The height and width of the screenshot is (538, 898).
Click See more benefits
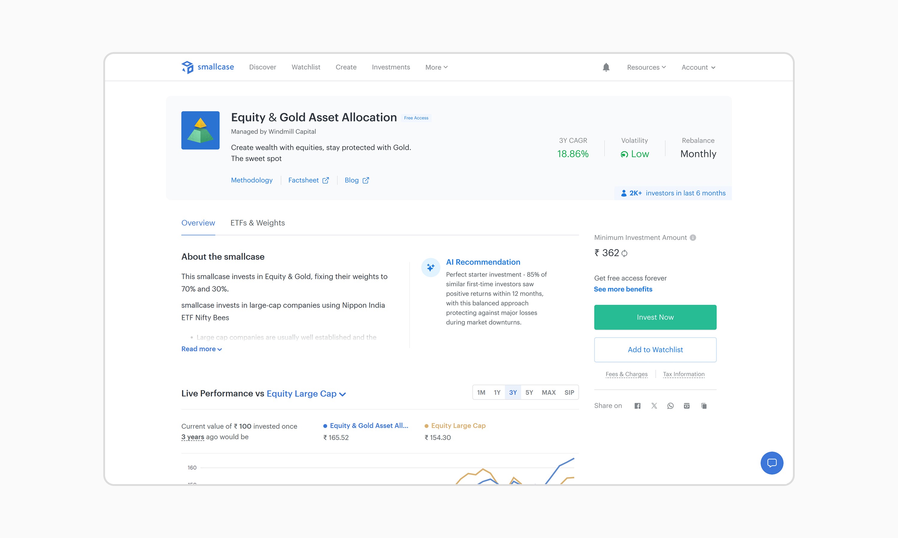623,289
